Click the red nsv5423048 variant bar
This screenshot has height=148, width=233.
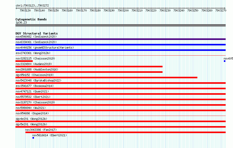(x=120, y=83)
